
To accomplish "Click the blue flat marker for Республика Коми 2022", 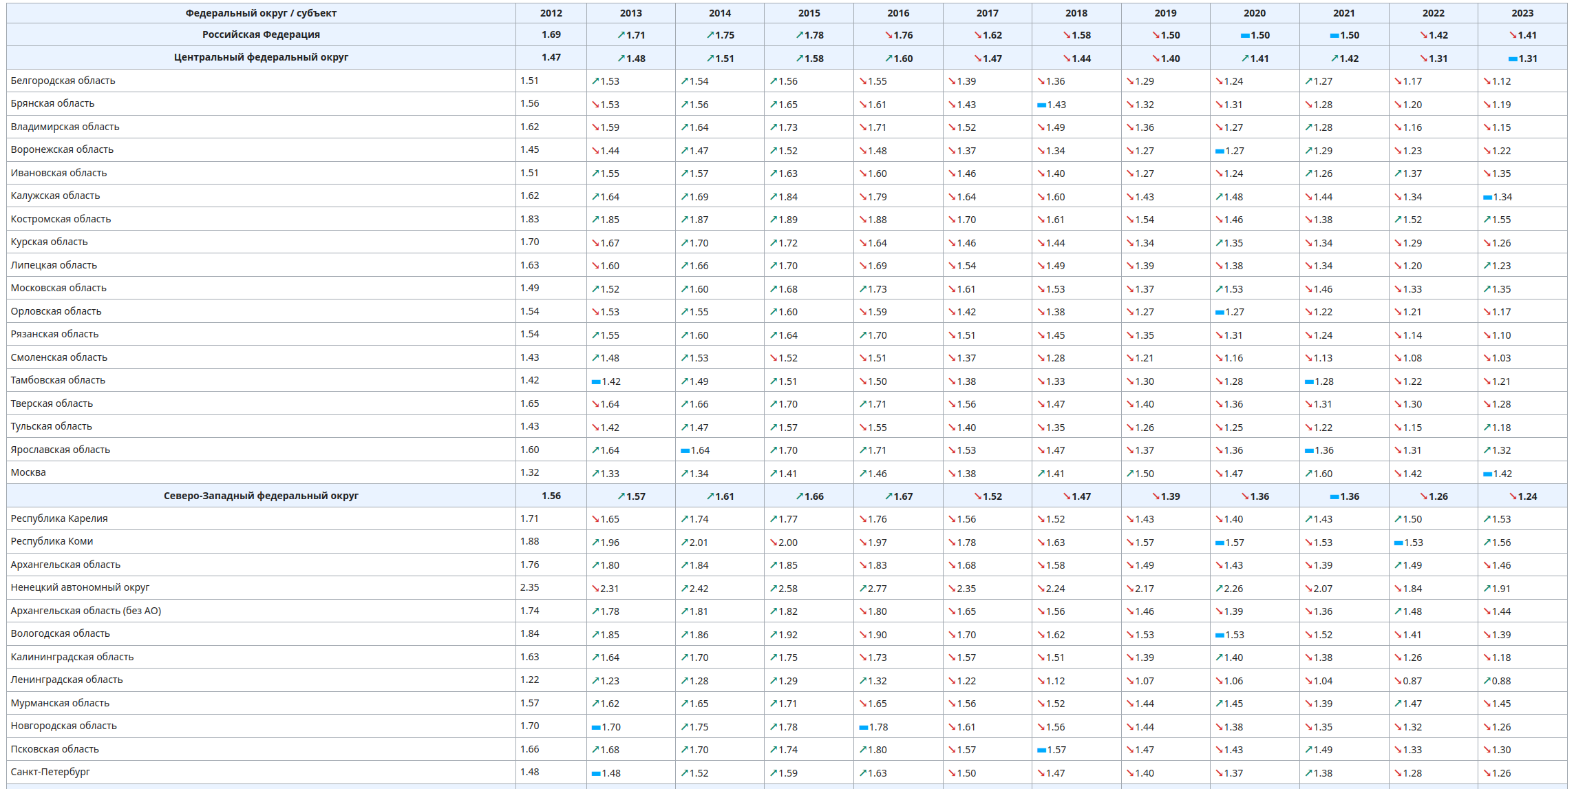I will click(x=1398, y=543).
